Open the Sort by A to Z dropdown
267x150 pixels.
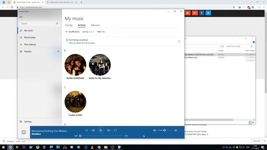(88, 32)
